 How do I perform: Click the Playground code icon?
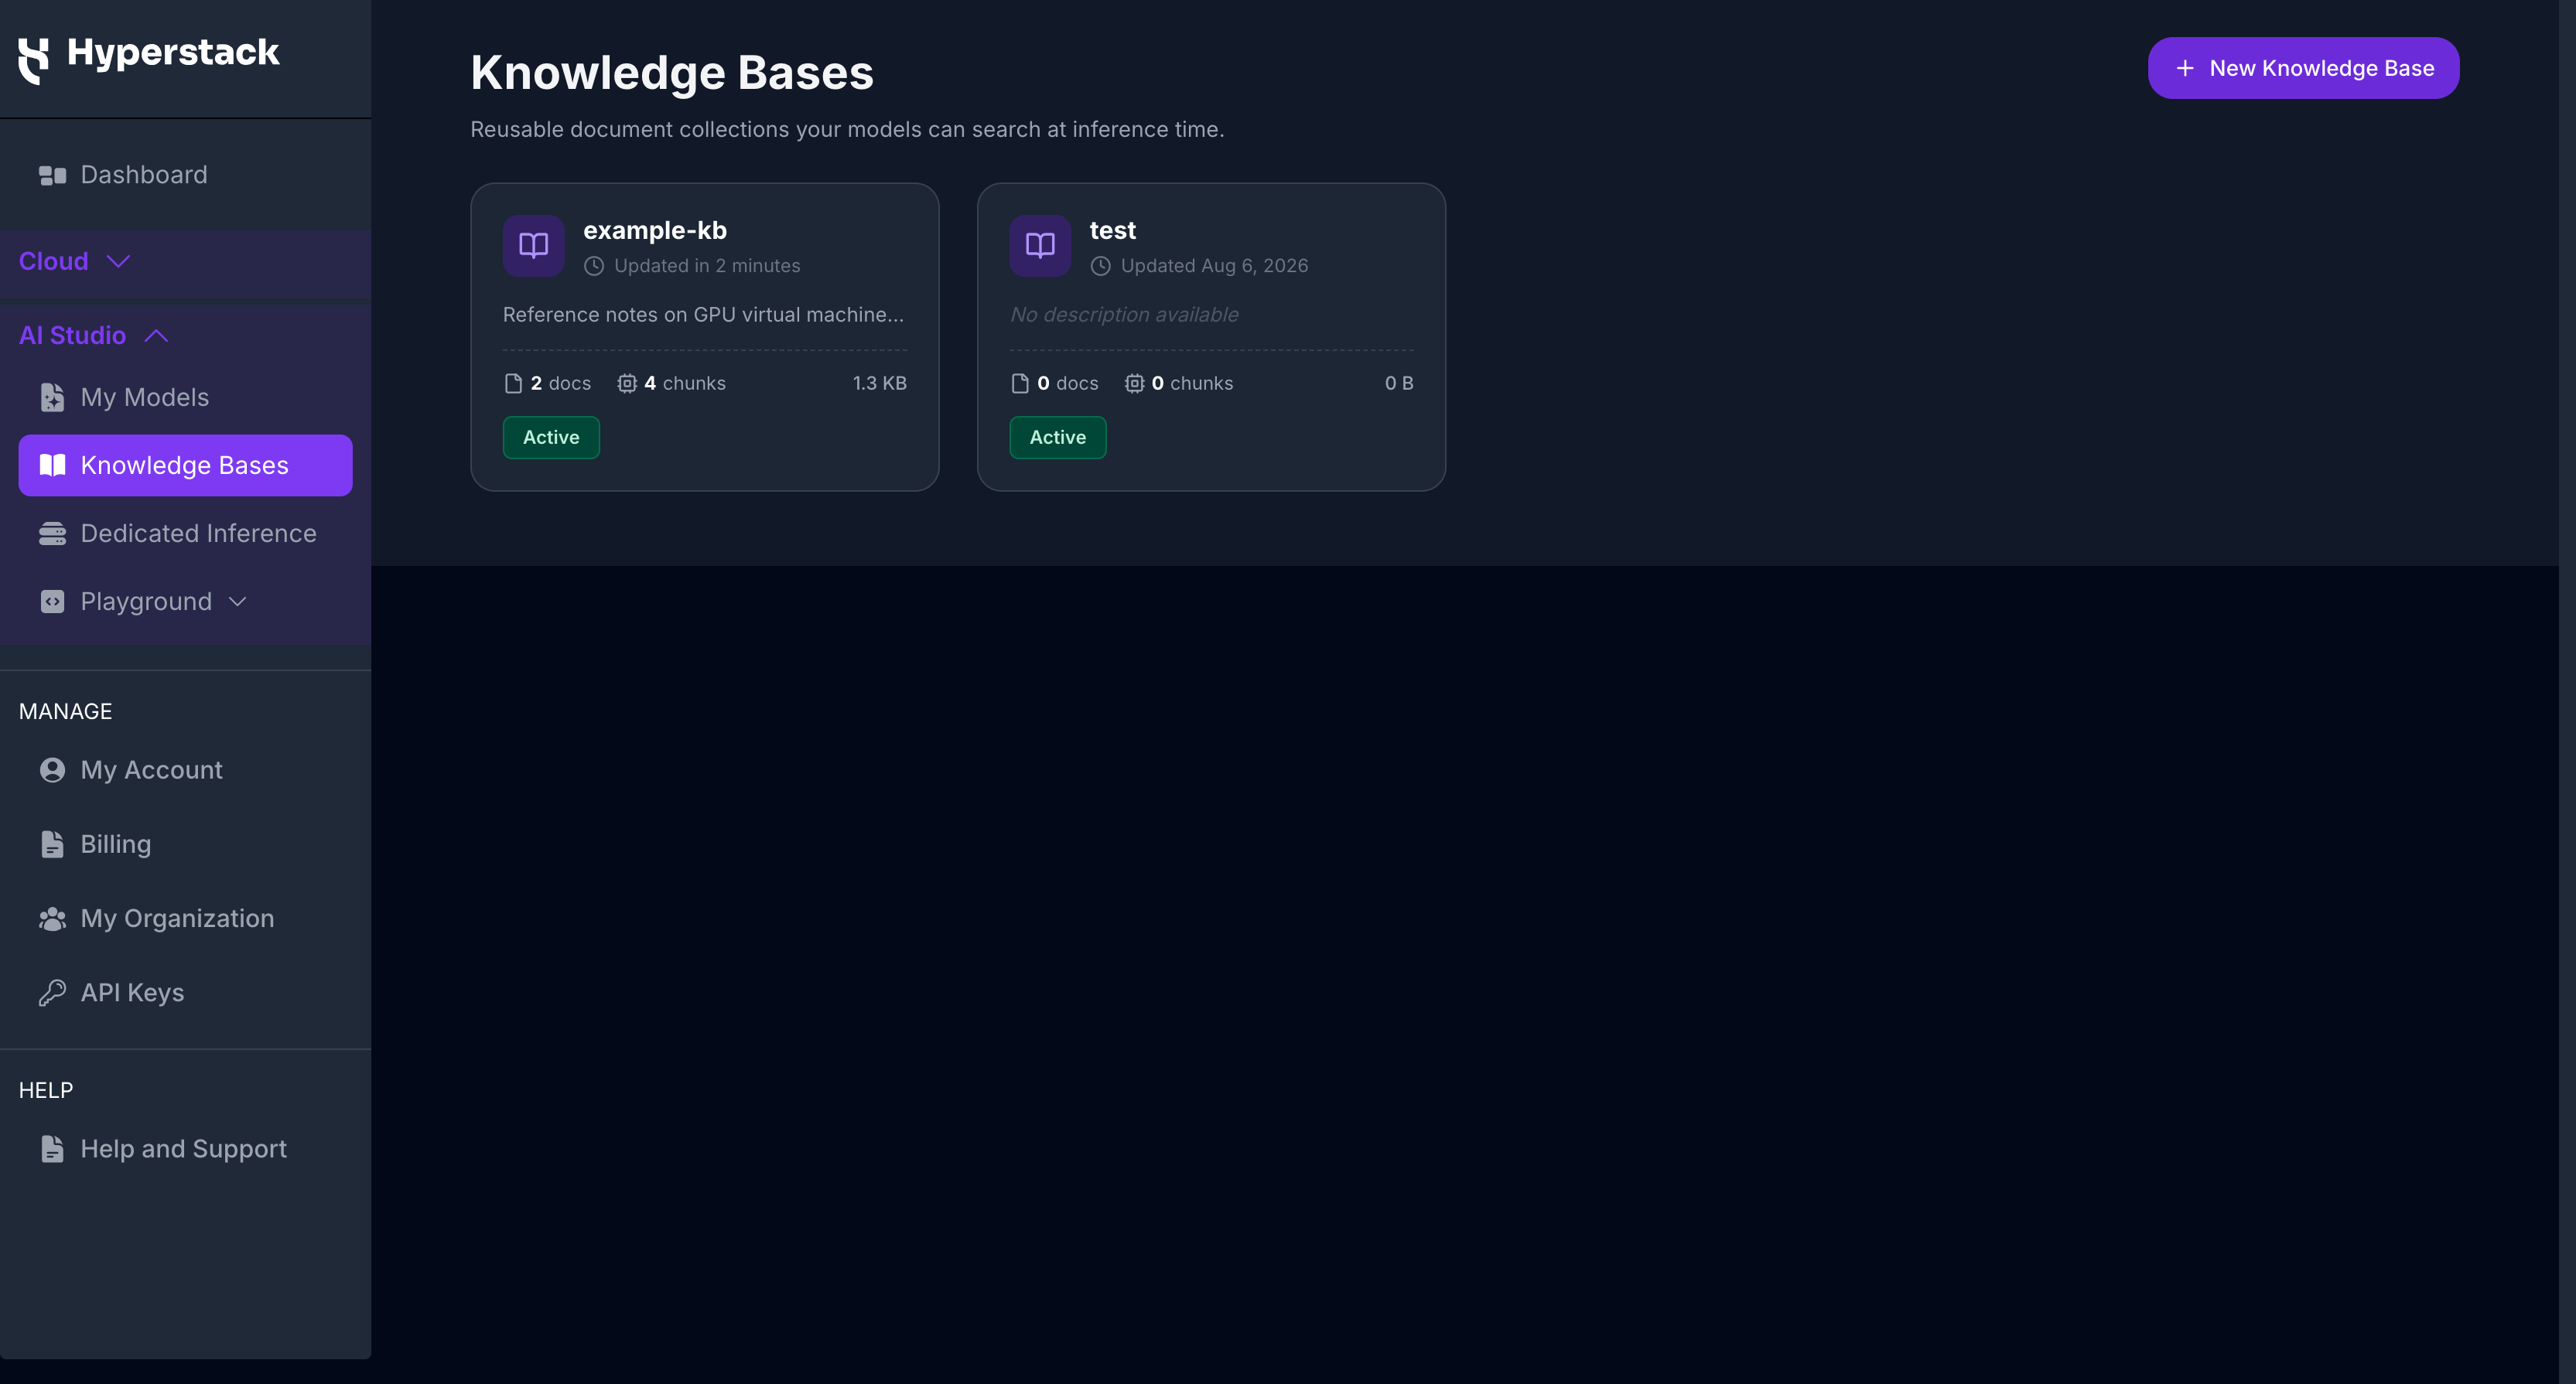coord(52,602)
